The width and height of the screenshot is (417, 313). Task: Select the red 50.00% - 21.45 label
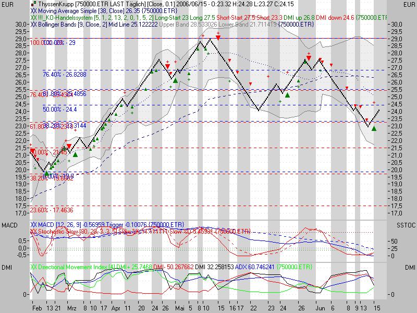tap(48, 152)
